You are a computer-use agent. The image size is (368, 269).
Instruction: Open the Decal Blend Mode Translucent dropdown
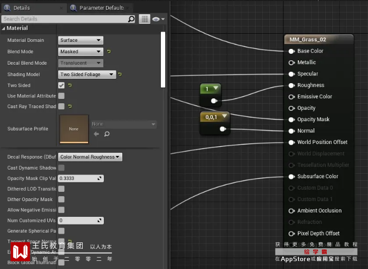80,63
